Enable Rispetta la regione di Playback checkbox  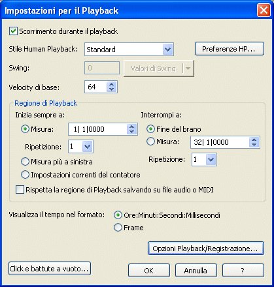[20, 190]
